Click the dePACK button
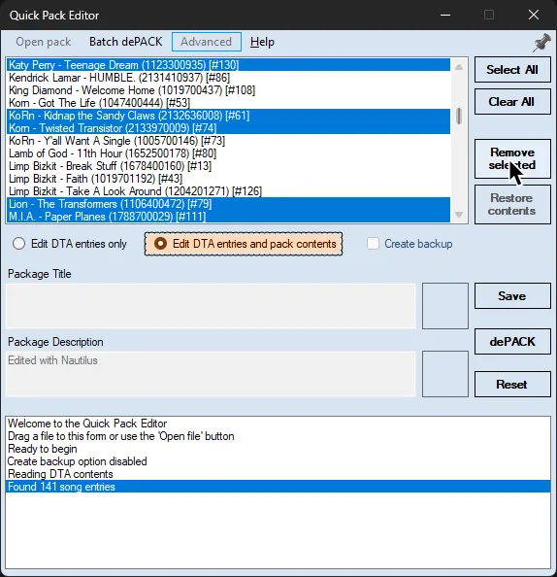 (x=512, y=342)
